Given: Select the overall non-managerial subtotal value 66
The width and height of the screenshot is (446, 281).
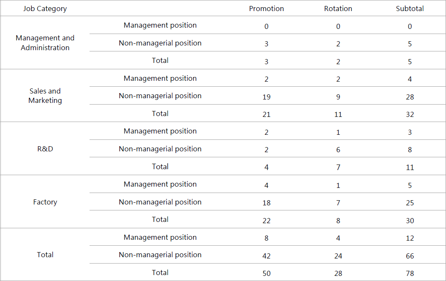Looking at the screenshot, I should [x=410, y=256].
